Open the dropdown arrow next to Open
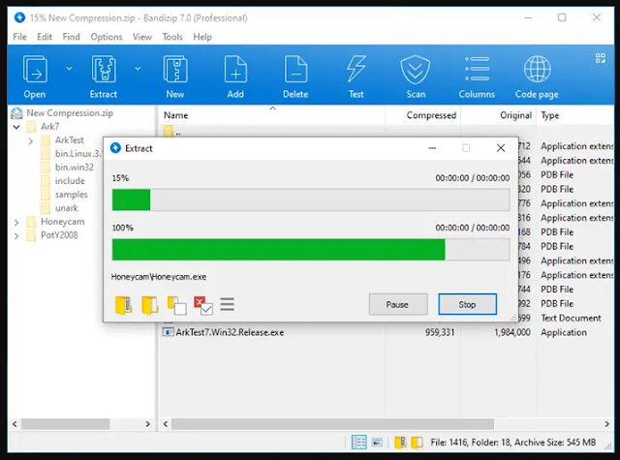620x460 pixels. tap(69, 69)
